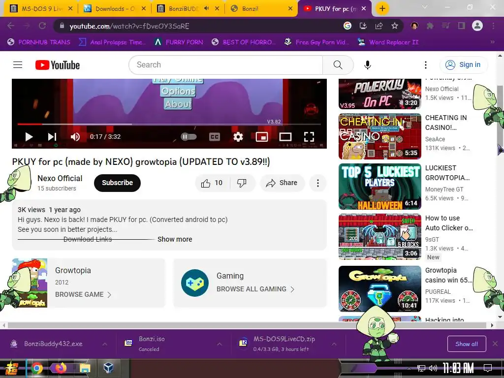Play the paused YouTube video

(x=29, y=137)
